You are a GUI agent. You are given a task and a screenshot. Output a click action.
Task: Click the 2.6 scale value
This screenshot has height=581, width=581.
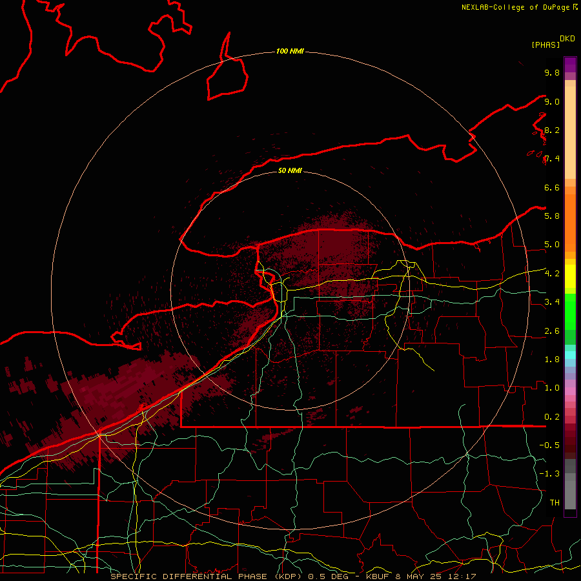tap(552, 331)
